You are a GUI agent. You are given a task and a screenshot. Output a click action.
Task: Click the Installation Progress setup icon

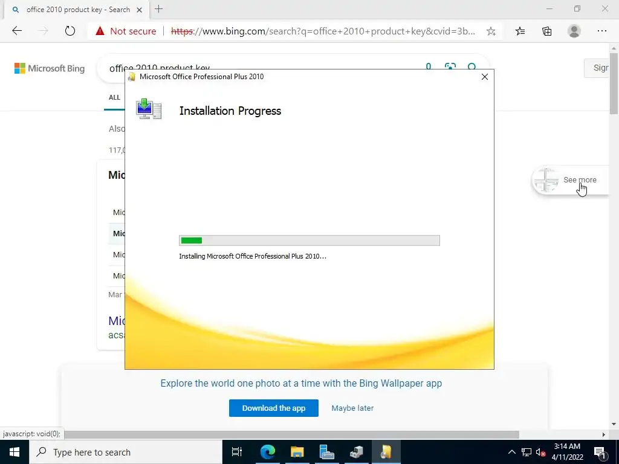tap(149, 109)
